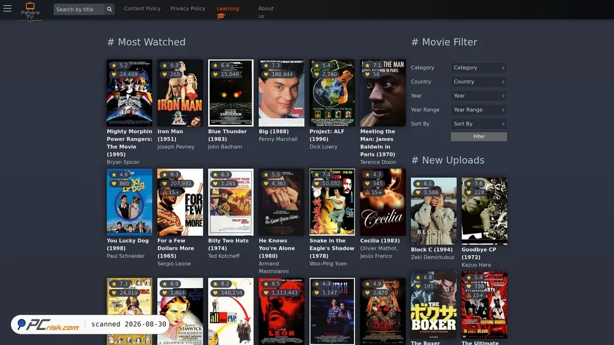
Task: Click the Block C (1994) title link
Action: 431,250
